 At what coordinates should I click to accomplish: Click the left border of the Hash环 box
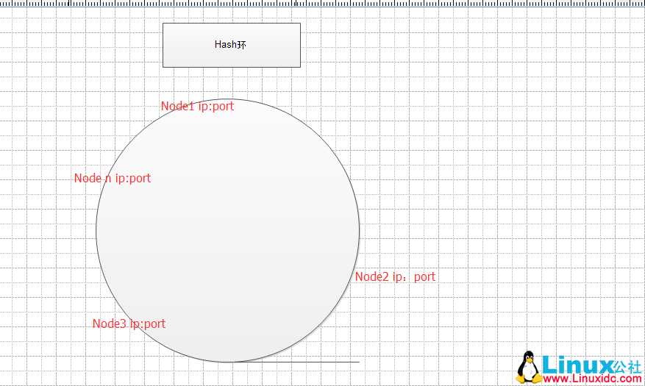coord(163,45)
